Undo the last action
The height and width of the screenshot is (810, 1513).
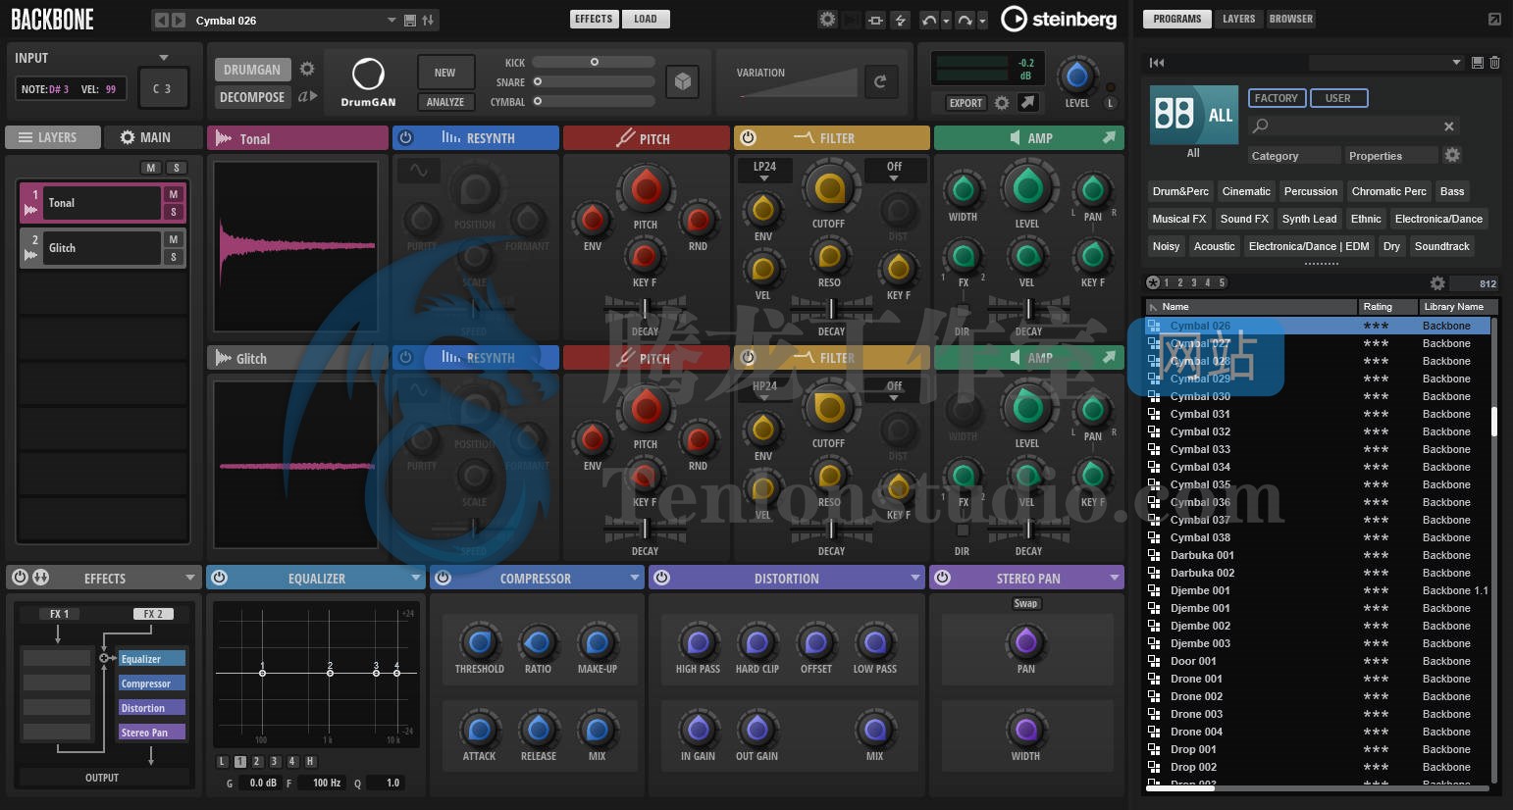click(x=928, y=20)
